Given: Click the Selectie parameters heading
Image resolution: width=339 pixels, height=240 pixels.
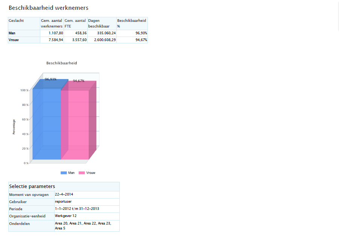Looking at the screenshot, I should point(32,186).
